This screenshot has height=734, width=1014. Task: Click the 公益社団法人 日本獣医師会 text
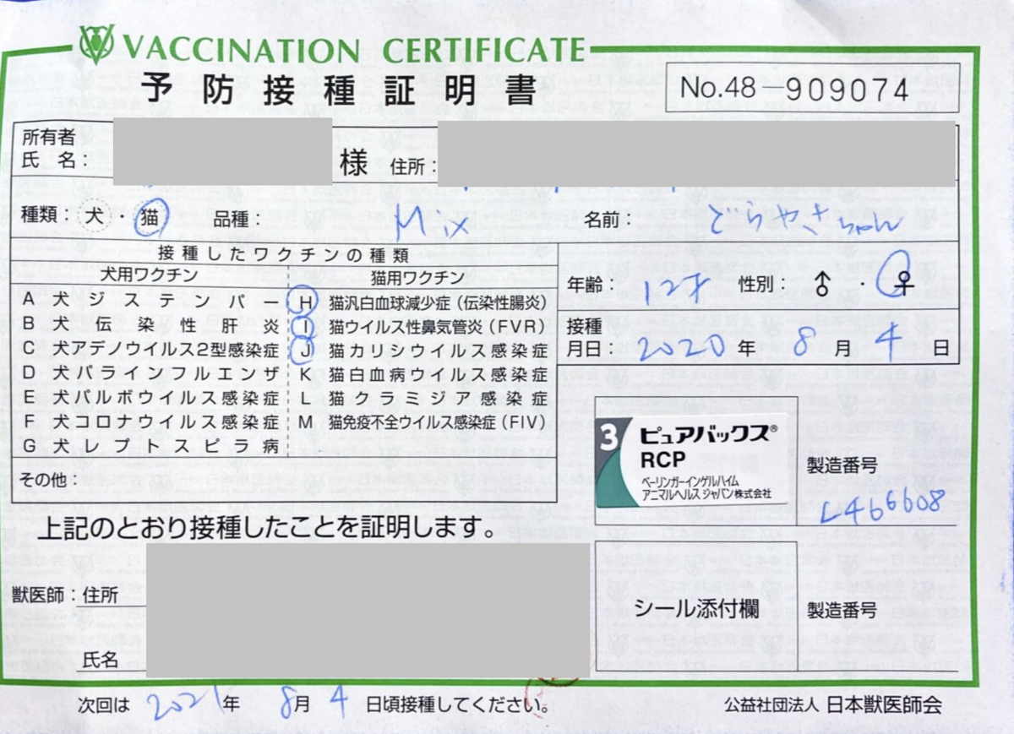coord(832,705)
